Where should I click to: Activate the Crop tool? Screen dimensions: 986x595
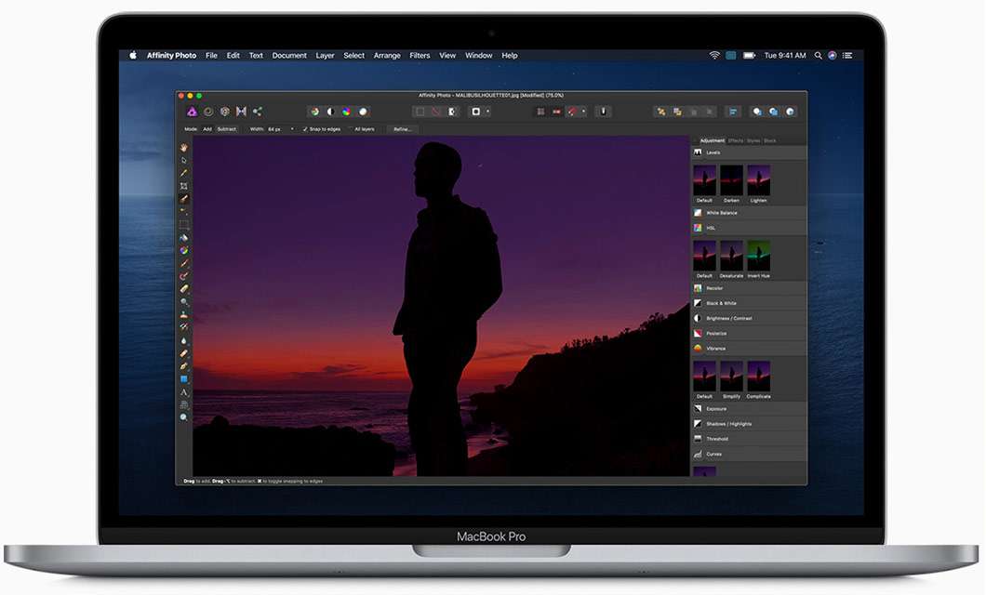[184, 183]
